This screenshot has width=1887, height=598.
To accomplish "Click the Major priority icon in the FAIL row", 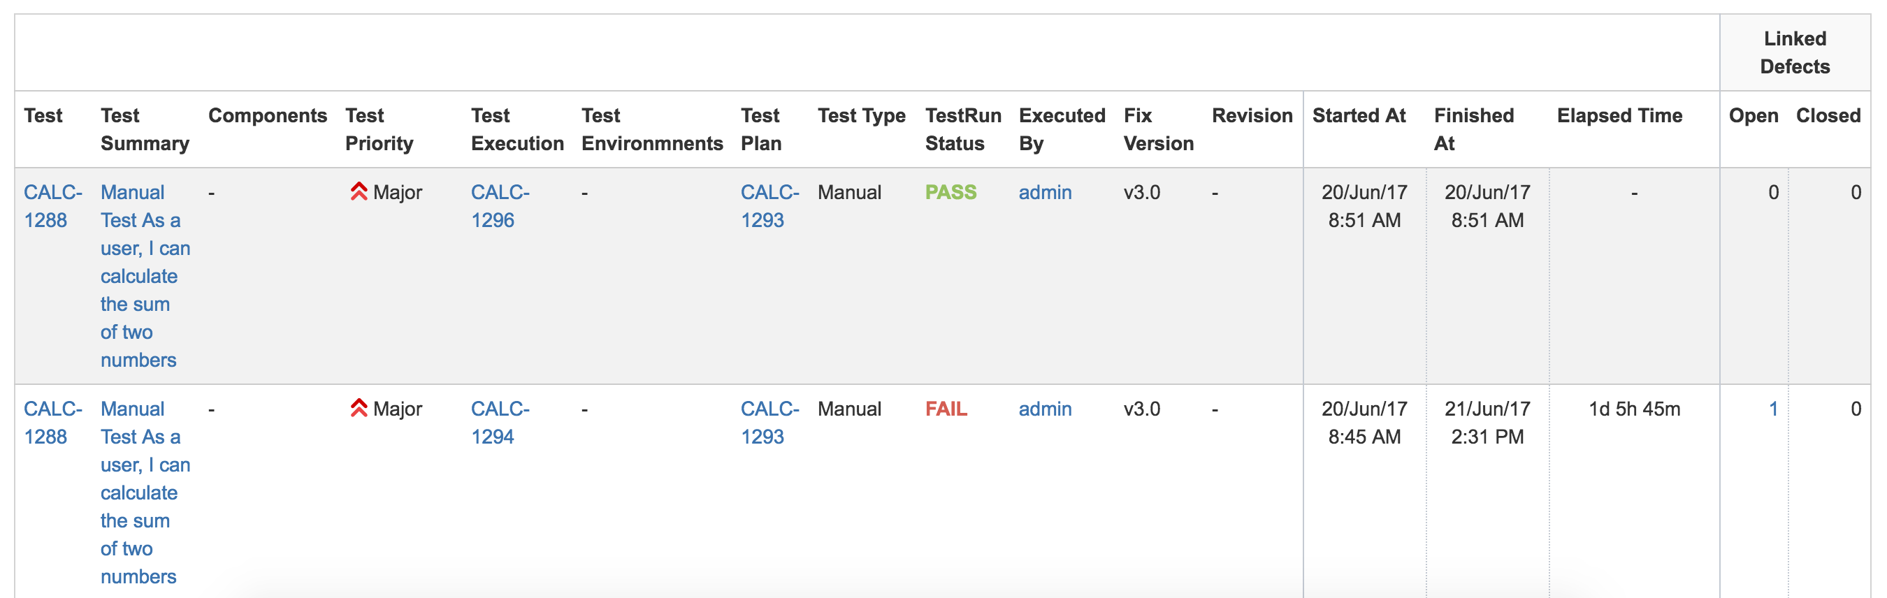I will pyautogui.click(x=359, y=409).
